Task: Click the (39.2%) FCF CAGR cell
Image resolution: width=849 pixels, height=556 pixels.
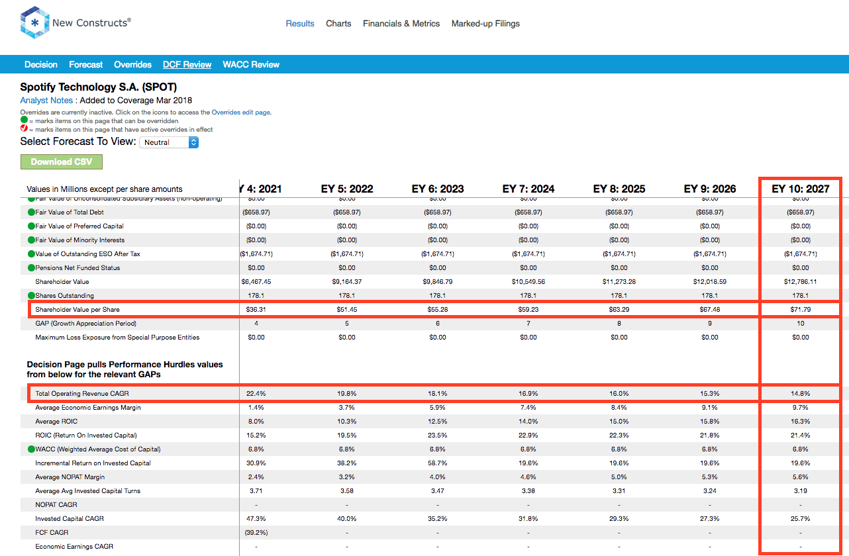Action: click(x=256, y=533)
